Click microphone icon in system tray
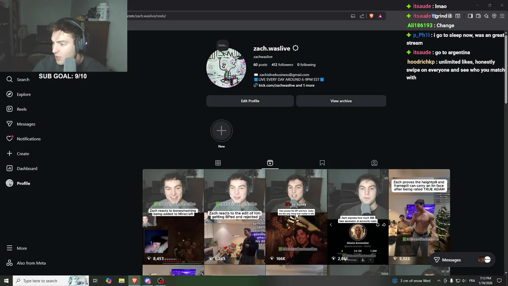508x286 pixels. (451, 281)
